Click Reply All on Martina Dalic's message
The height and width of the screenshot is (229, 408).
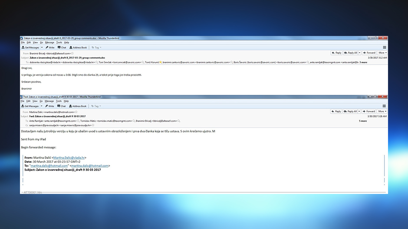[351, 111]
